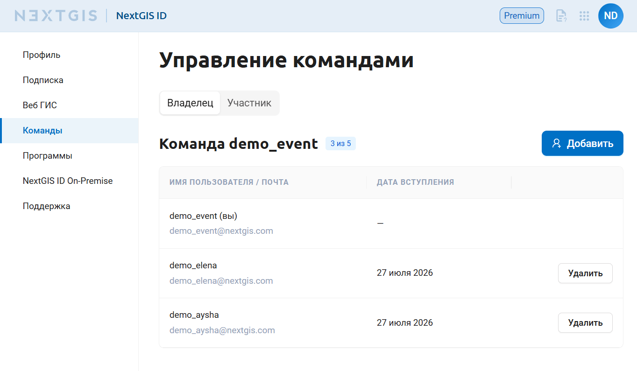Select the demo_elena username
637x371 pixels.
tap(193, 266)
